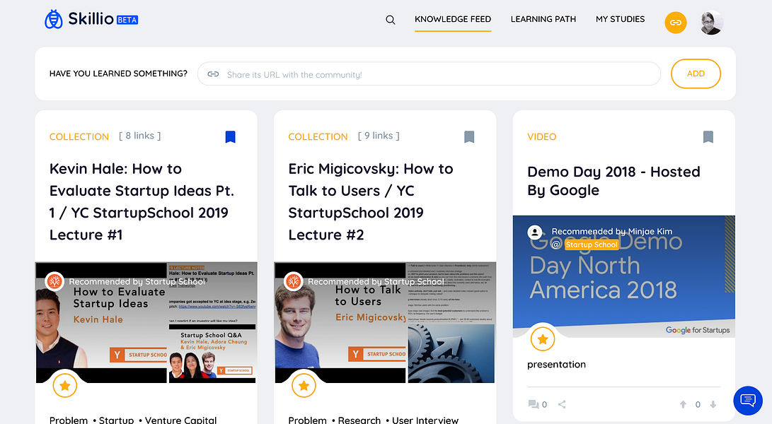This screenshot has height=424, width=772.
Task: Click star icon on Demo Day card
Action: (x=543, y=339)
